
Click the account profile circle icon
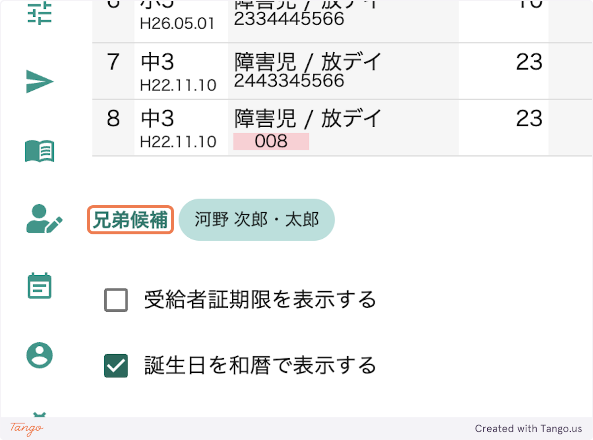[x=40, y=355]
